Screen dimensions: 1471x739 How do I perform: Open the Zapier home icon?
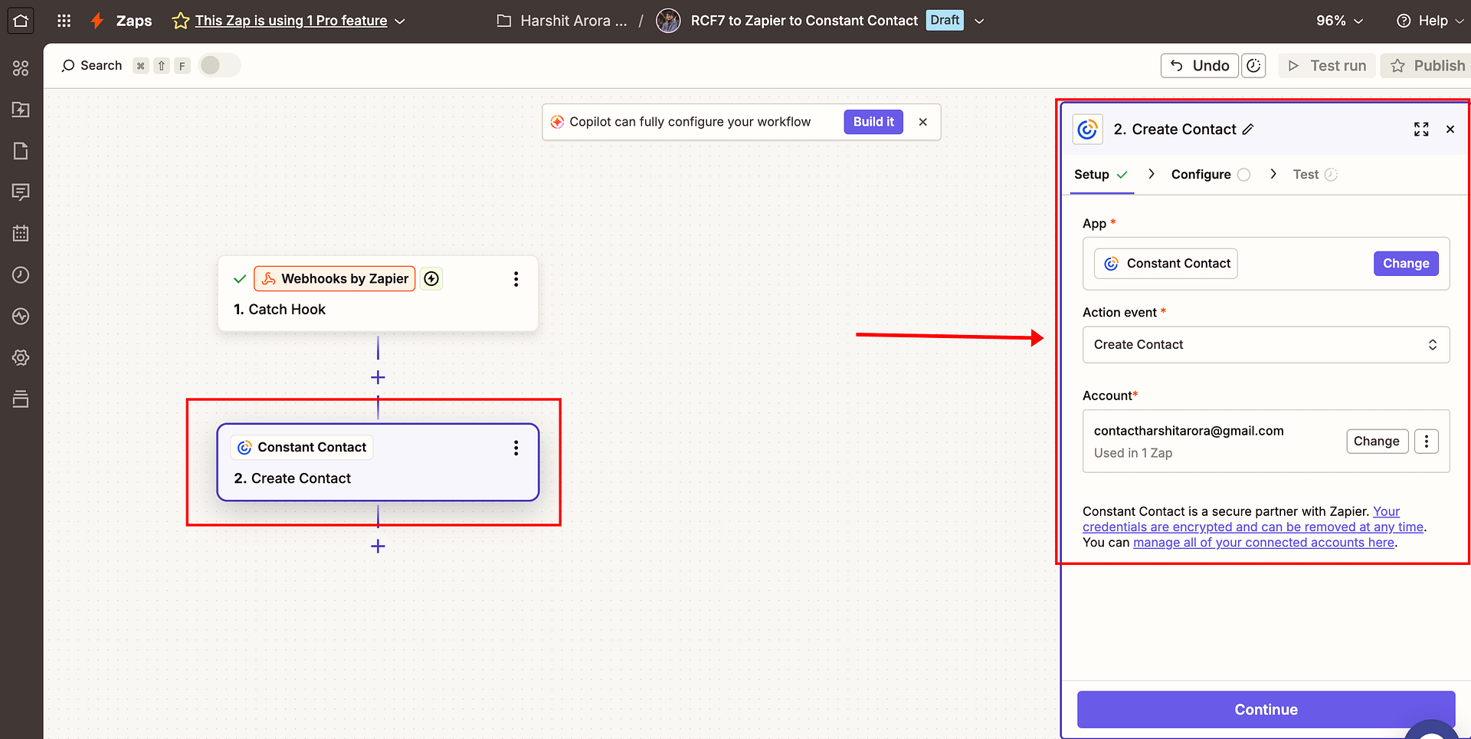[21, 21]
